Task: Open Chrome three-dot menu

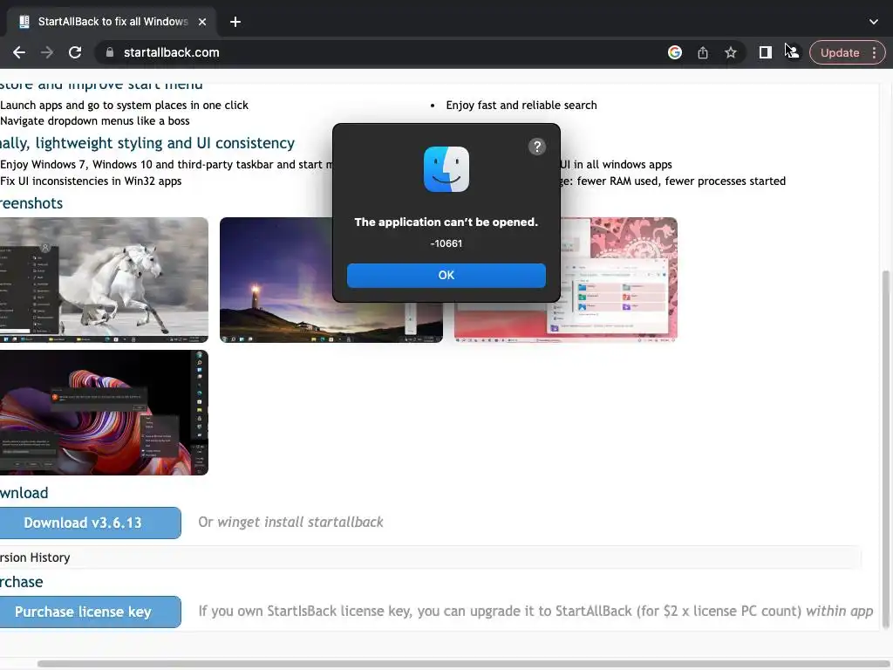Action: 874,52
